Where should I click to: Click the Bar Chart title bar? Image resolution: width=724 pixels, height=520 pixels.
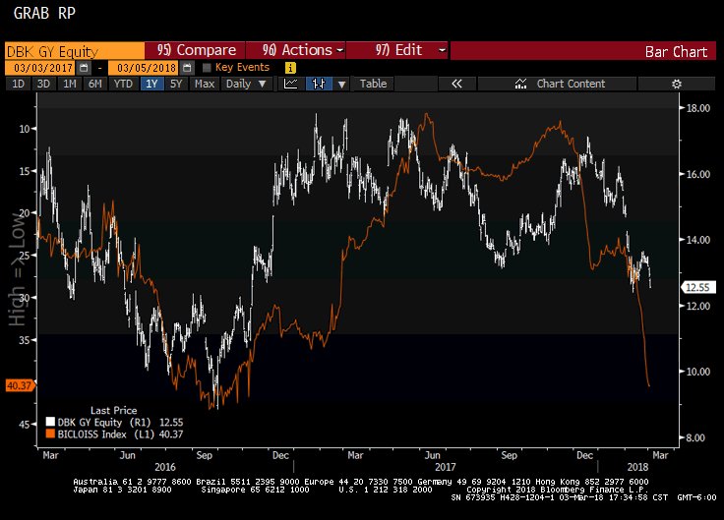[x=583, y=51]
